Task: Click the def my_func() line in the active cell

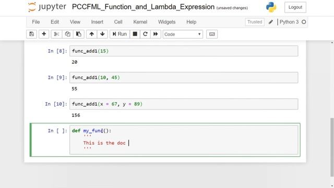Action: click(x=92, y=131)
